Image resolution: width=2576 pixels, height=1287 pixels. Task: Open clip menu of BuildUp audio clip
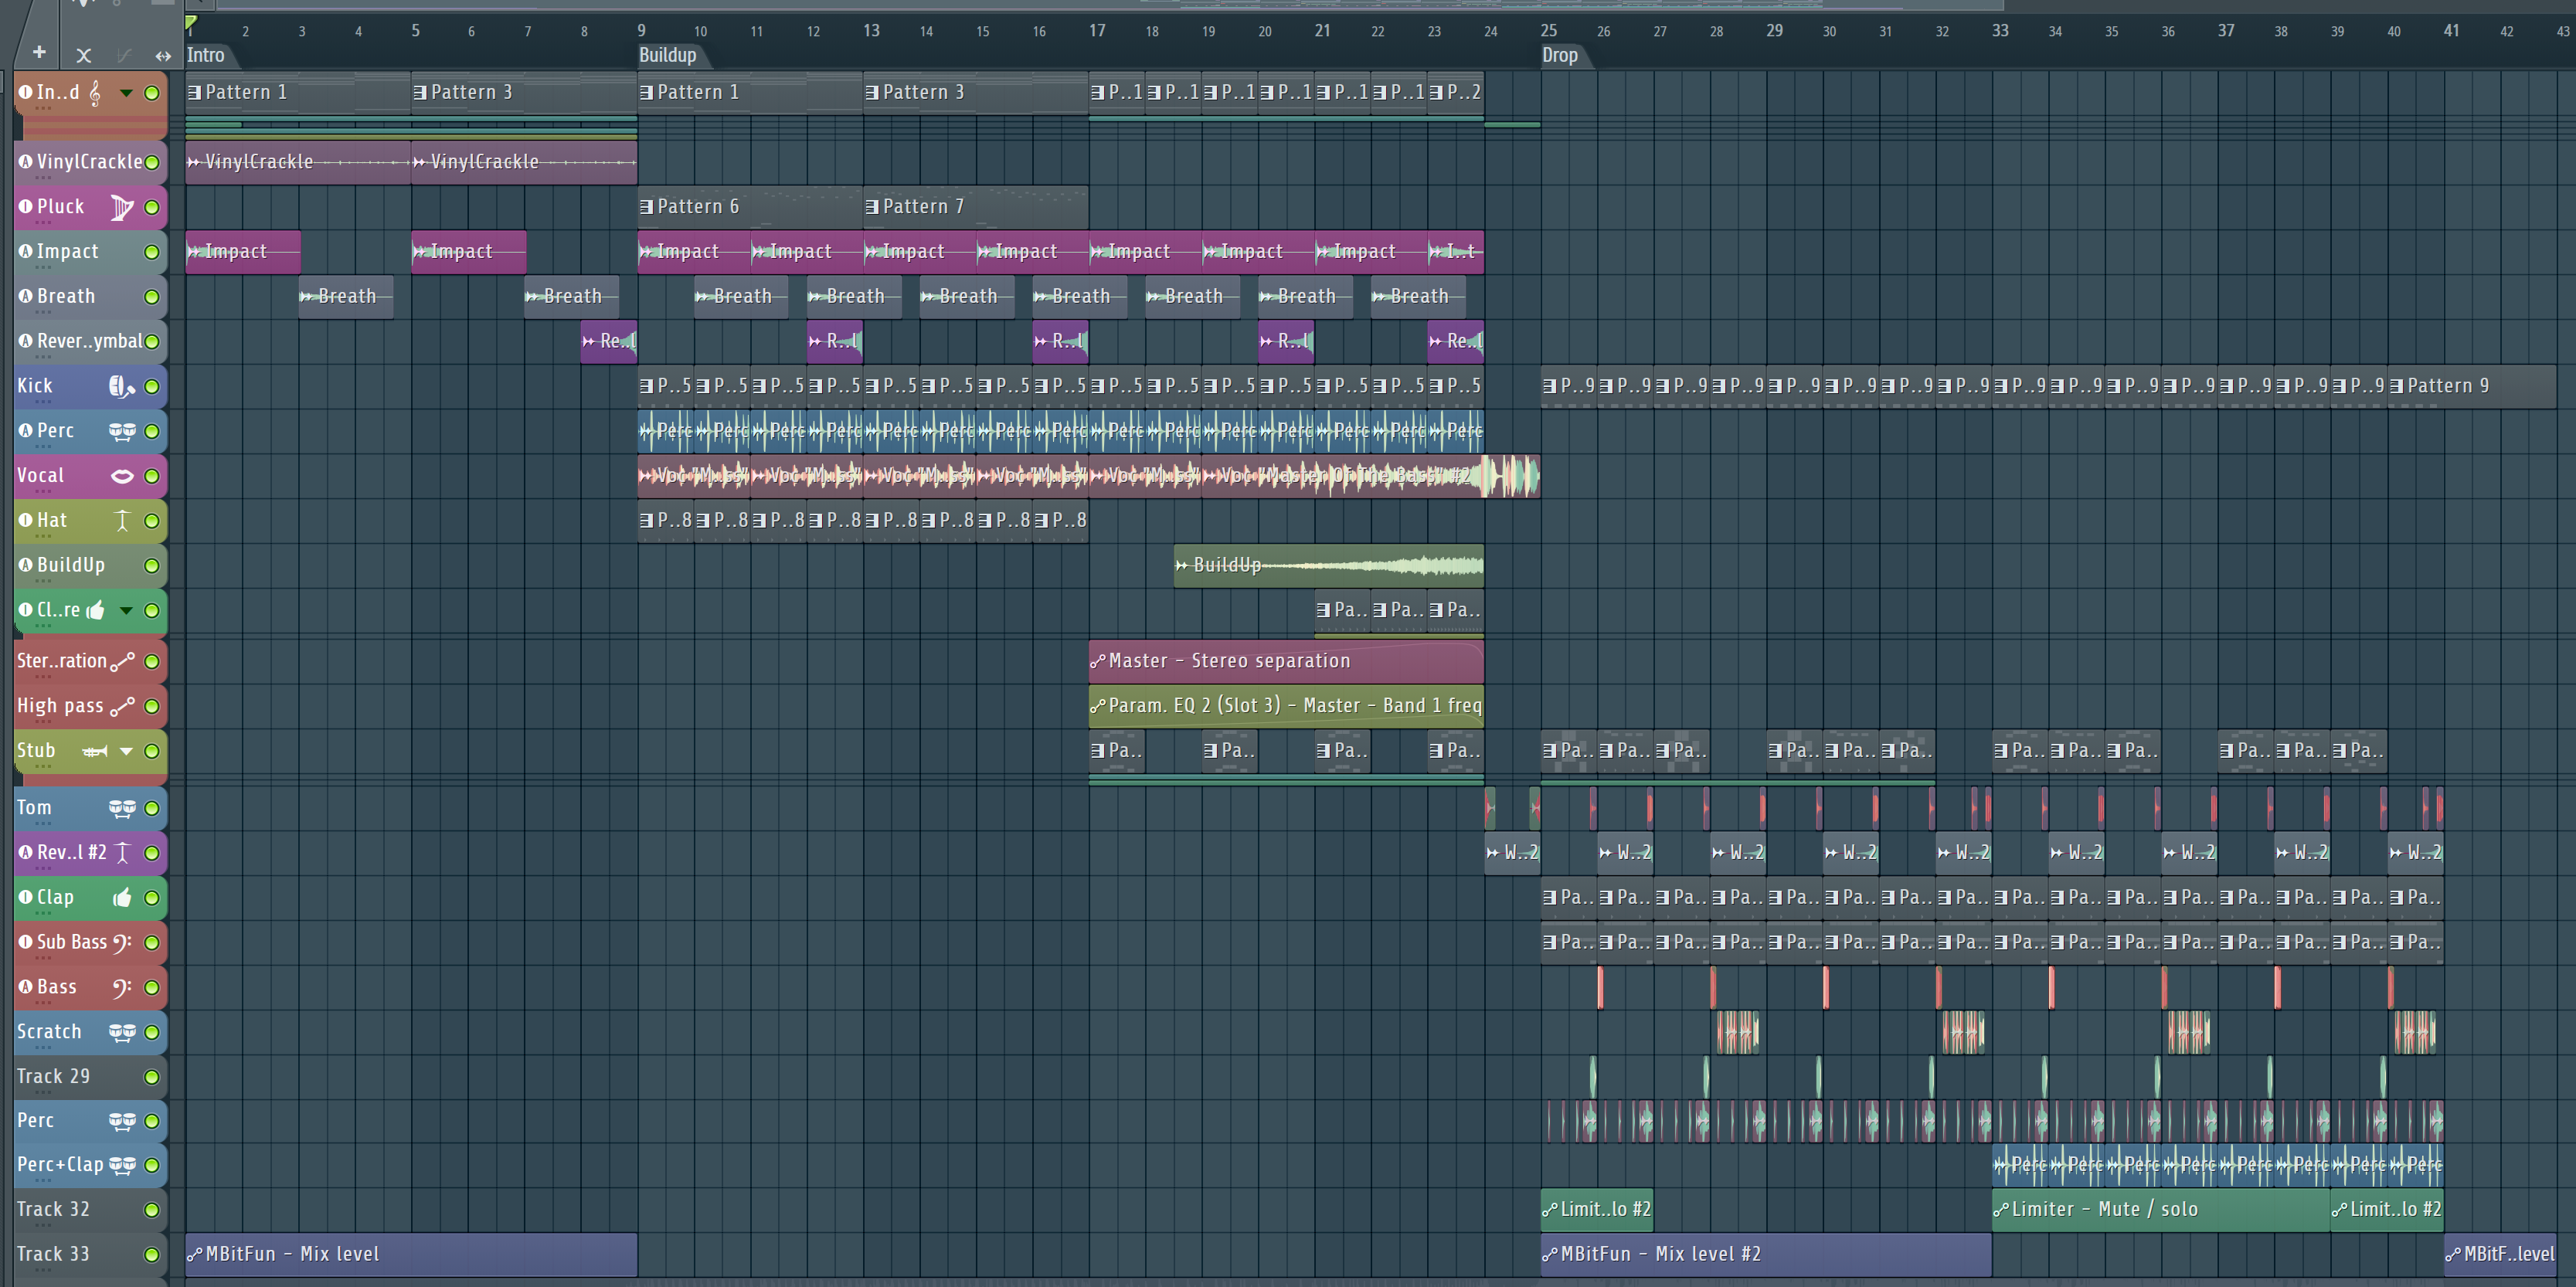[1182, 565]
